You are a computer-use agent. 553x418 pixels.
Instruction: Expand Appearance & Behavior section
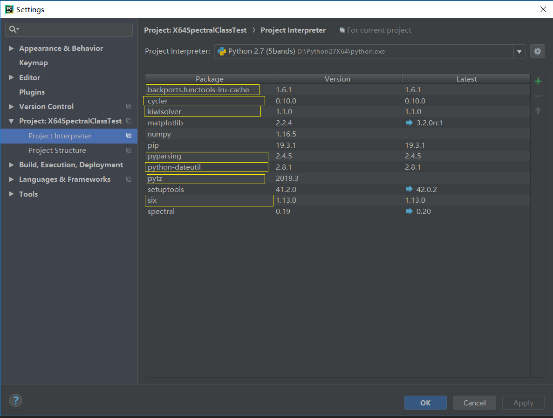click(x=11, y=48)
